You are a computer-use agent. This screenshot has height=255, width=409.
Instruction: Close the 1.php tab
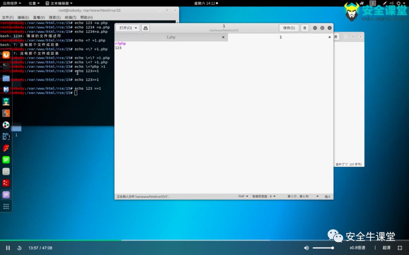pos(223,37)
